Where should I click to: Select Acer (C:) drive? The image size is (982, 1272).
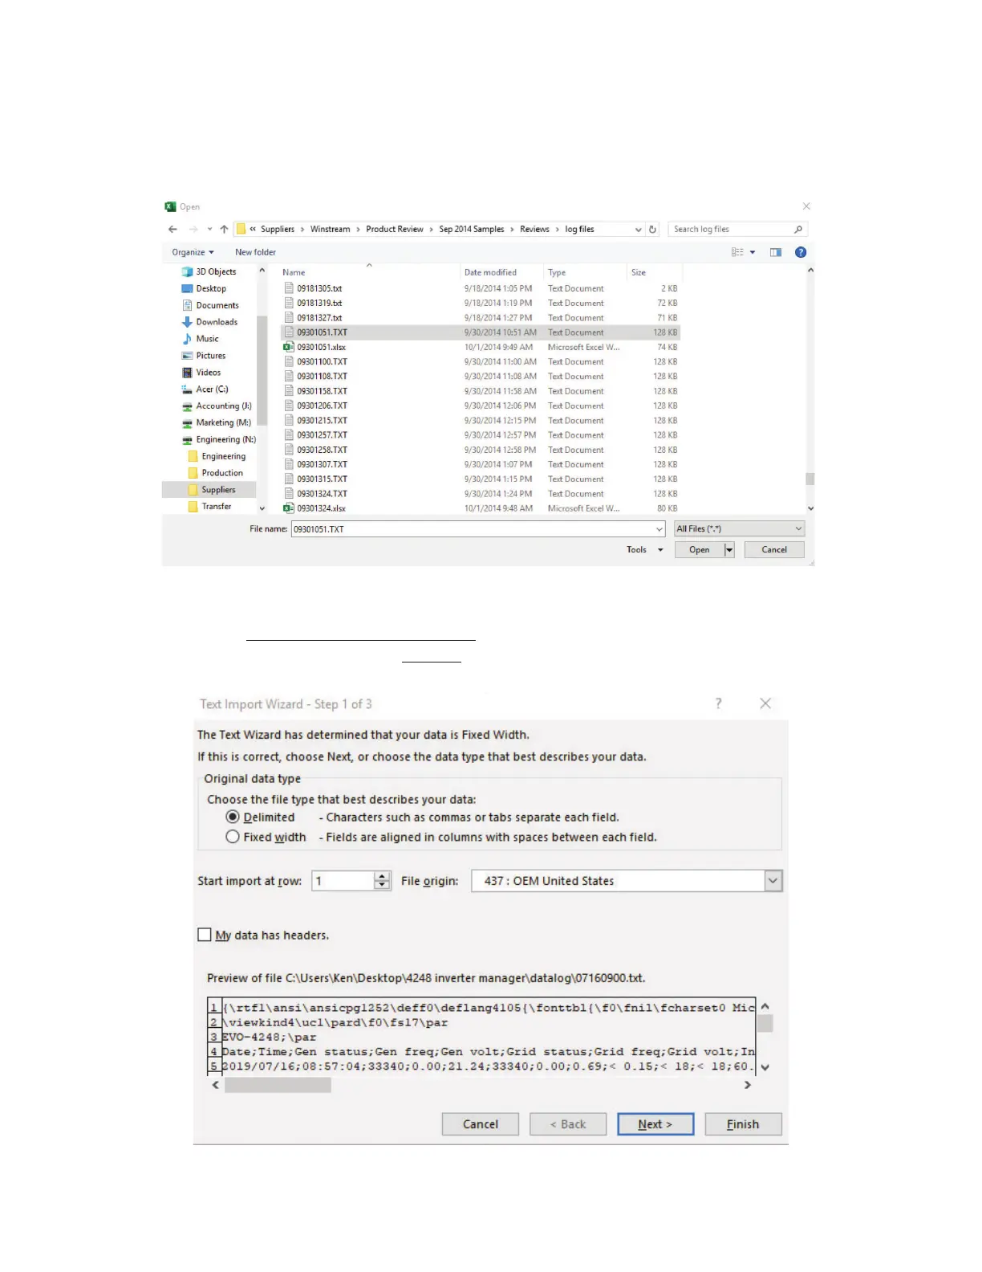click(x=205, y=389)
